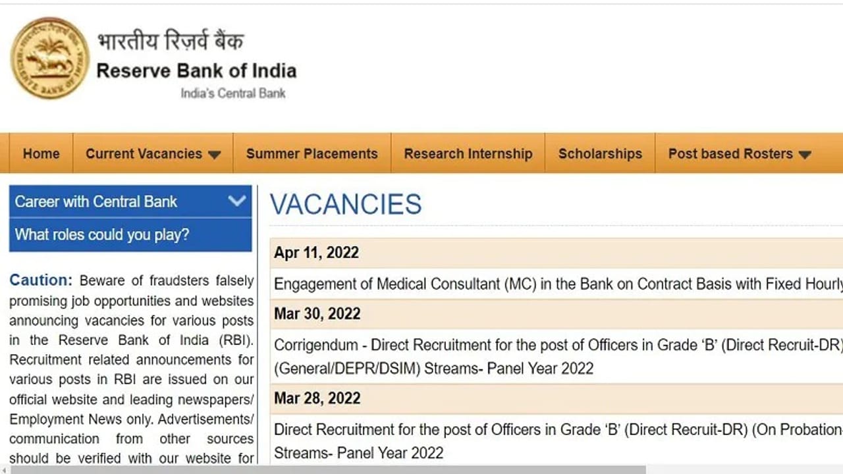Click the Apr 11, 2022 date header

pos(316,252)
